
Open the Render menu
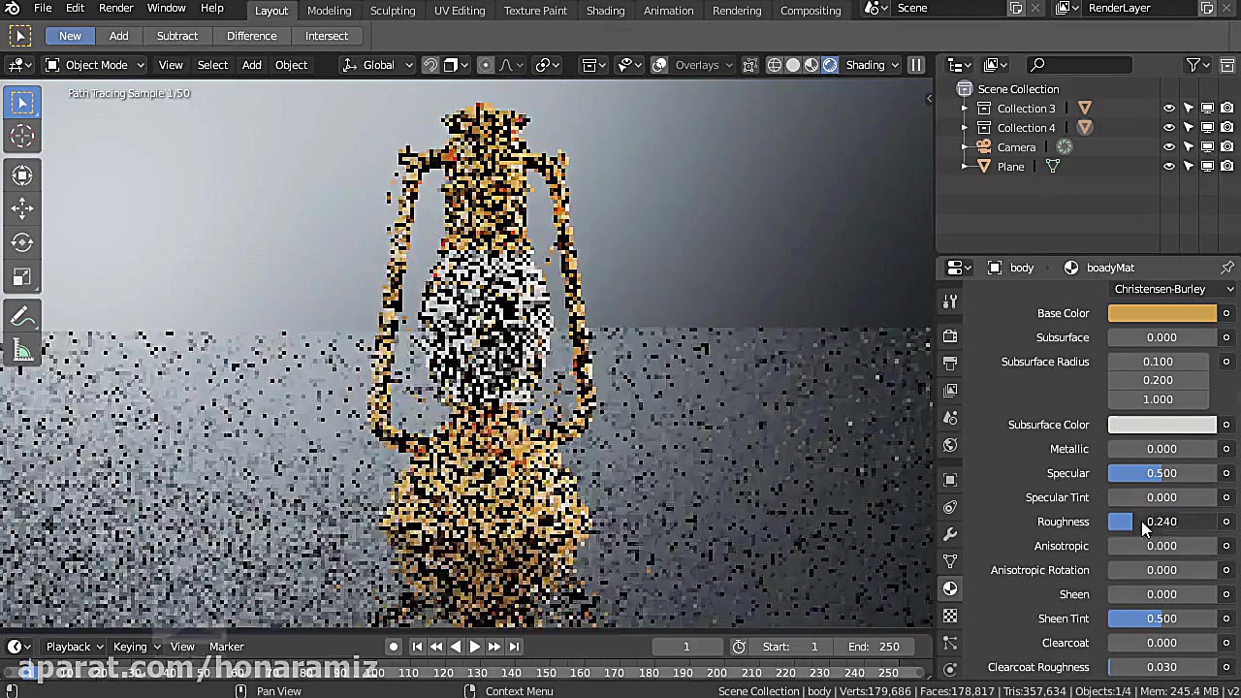[x=115, y=8]
